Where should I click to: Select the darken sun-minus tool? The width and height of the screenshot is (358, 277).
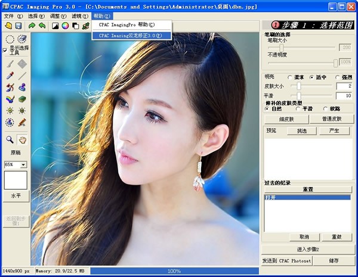pos(22,111)
